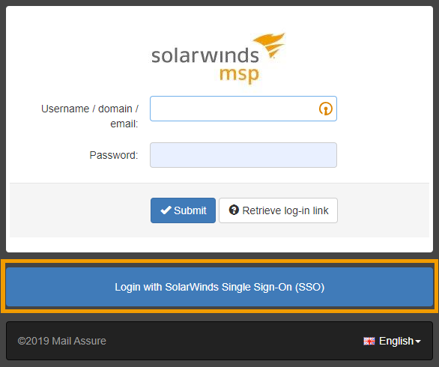439x367 pixels.
Task: Click the SolarWinds MSP logo
Action: click(x=219, y=58)
